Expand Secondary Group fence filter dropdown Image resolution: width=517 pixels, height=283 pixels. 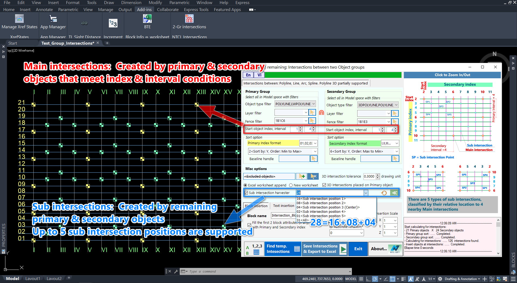[x=388, y=122]
